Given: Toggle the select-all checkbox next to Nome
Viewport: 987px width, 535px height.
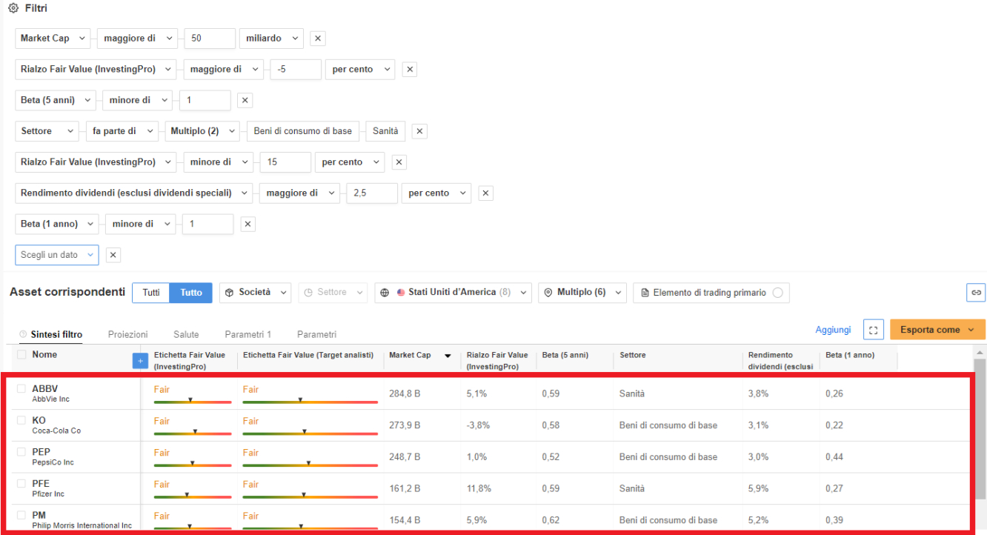Looking at the screenshot, I should [21, 355].
